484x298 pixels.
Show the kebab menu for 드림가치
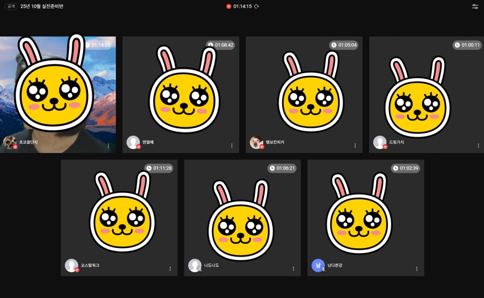(478, 145)
